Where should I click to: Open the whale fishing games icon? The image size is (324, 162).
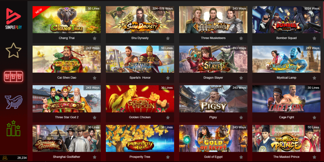tap(14, 102)
